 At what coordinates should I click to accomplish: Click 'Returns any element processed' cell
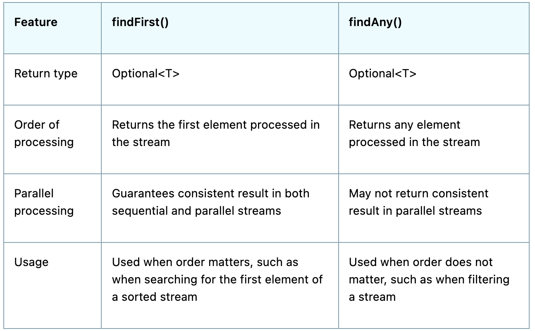(414, 133)
